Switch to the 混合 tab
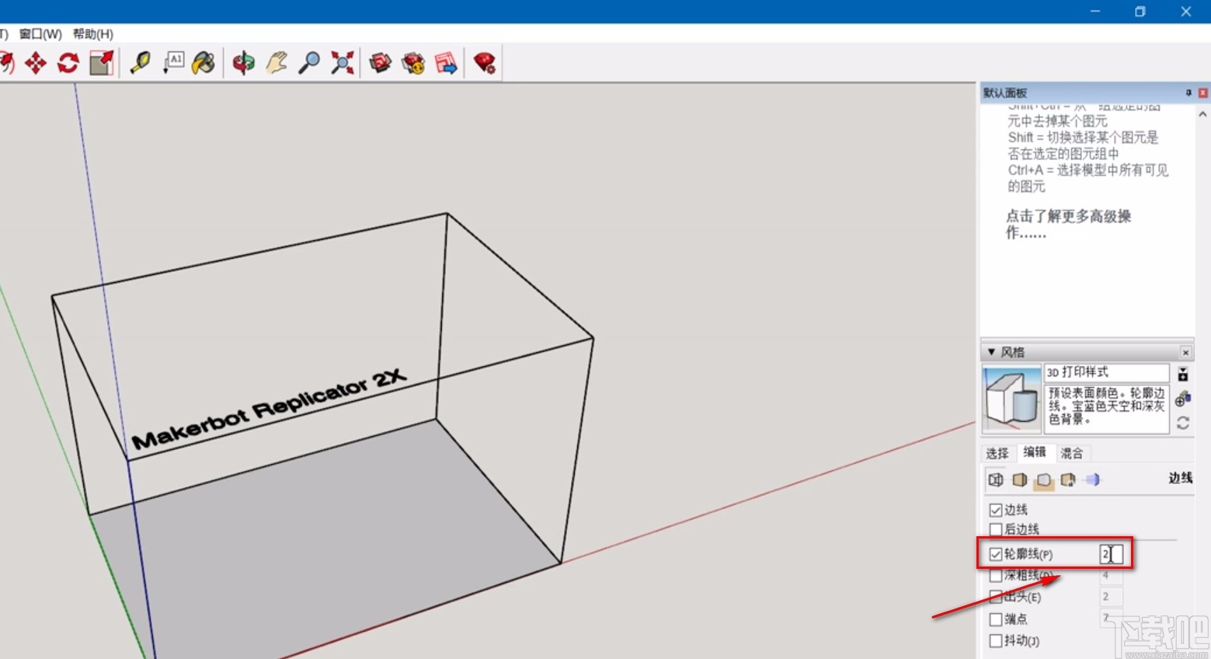Image resolution: width=1211 pixels, height=659 pixels. [1073, 453]
